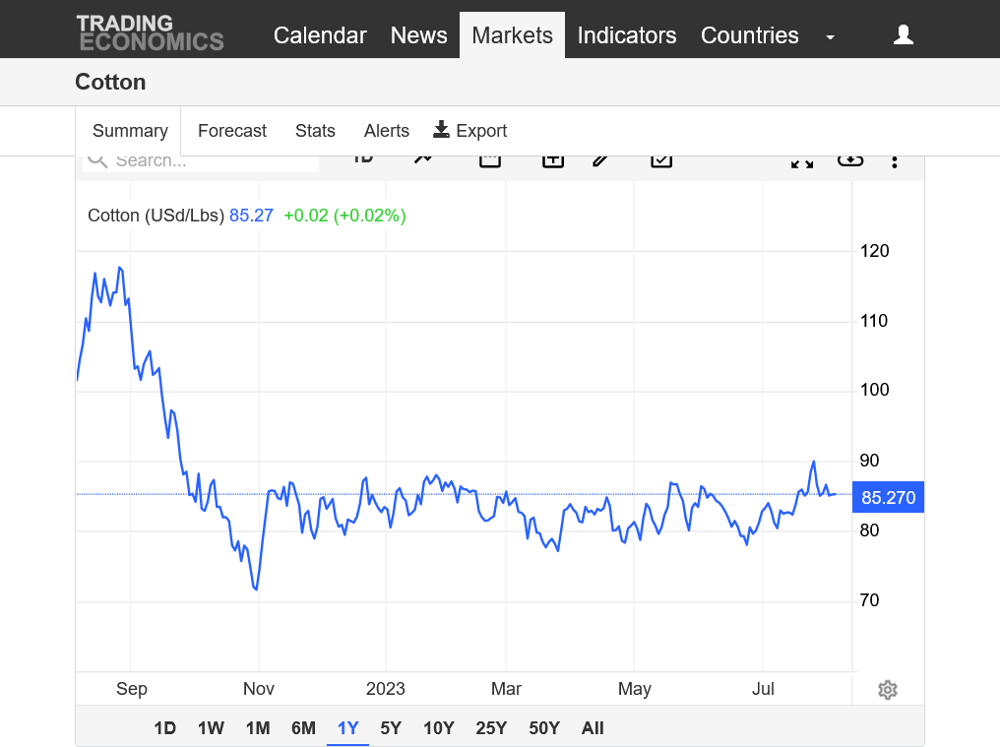Switch chart range to 5Y

[391, 728]
